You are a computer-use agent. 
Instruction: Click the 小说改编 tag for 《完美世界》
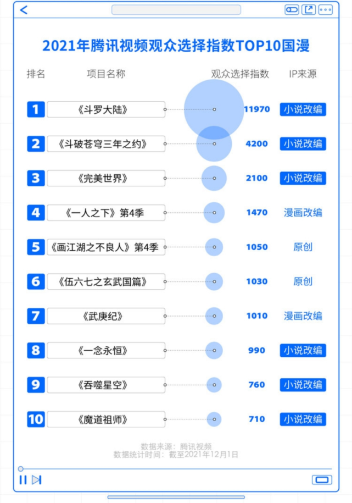(x=303, y=178)
